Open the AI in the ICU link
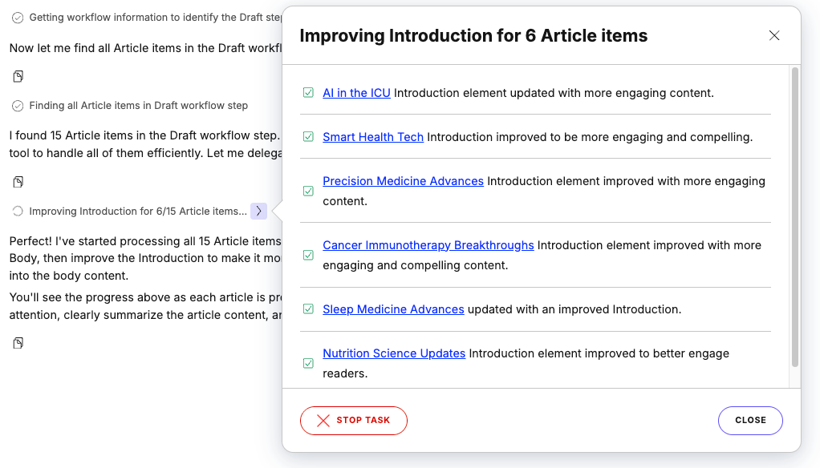 pyautogui.click(x=356, y=93)
